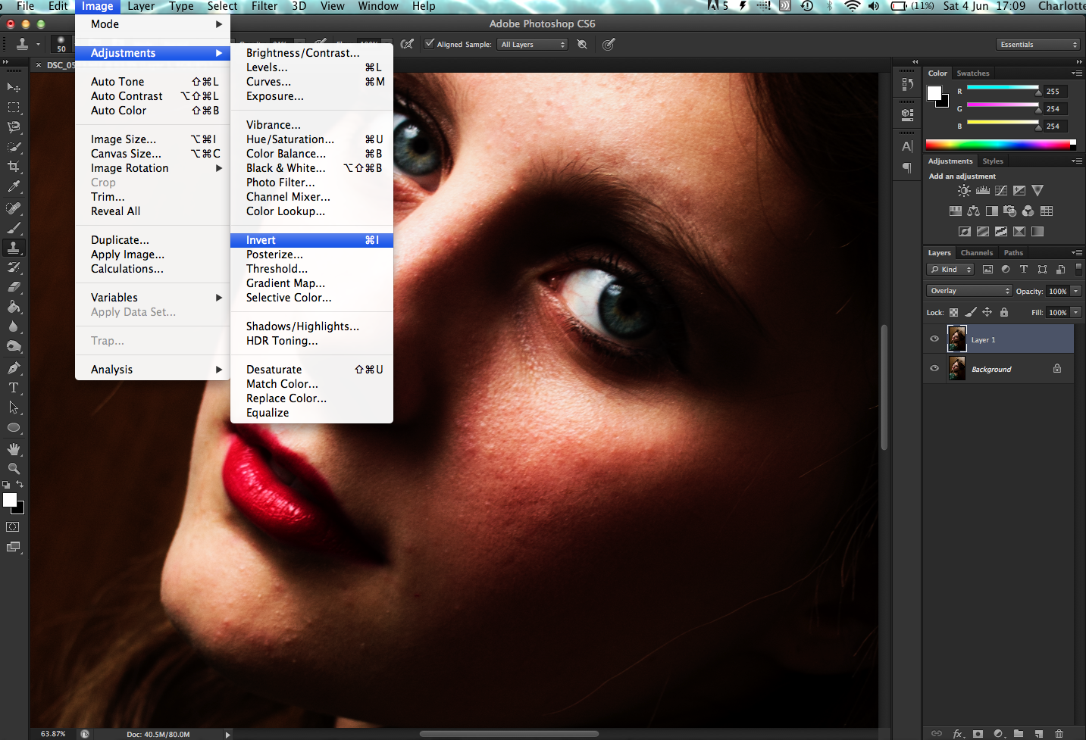Select the Crop tool
Screen dimensions: 1086x740
click(x=14, y=167)
